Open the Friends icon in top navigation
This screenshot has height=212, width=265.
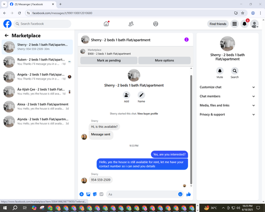(x=131, y=24)
